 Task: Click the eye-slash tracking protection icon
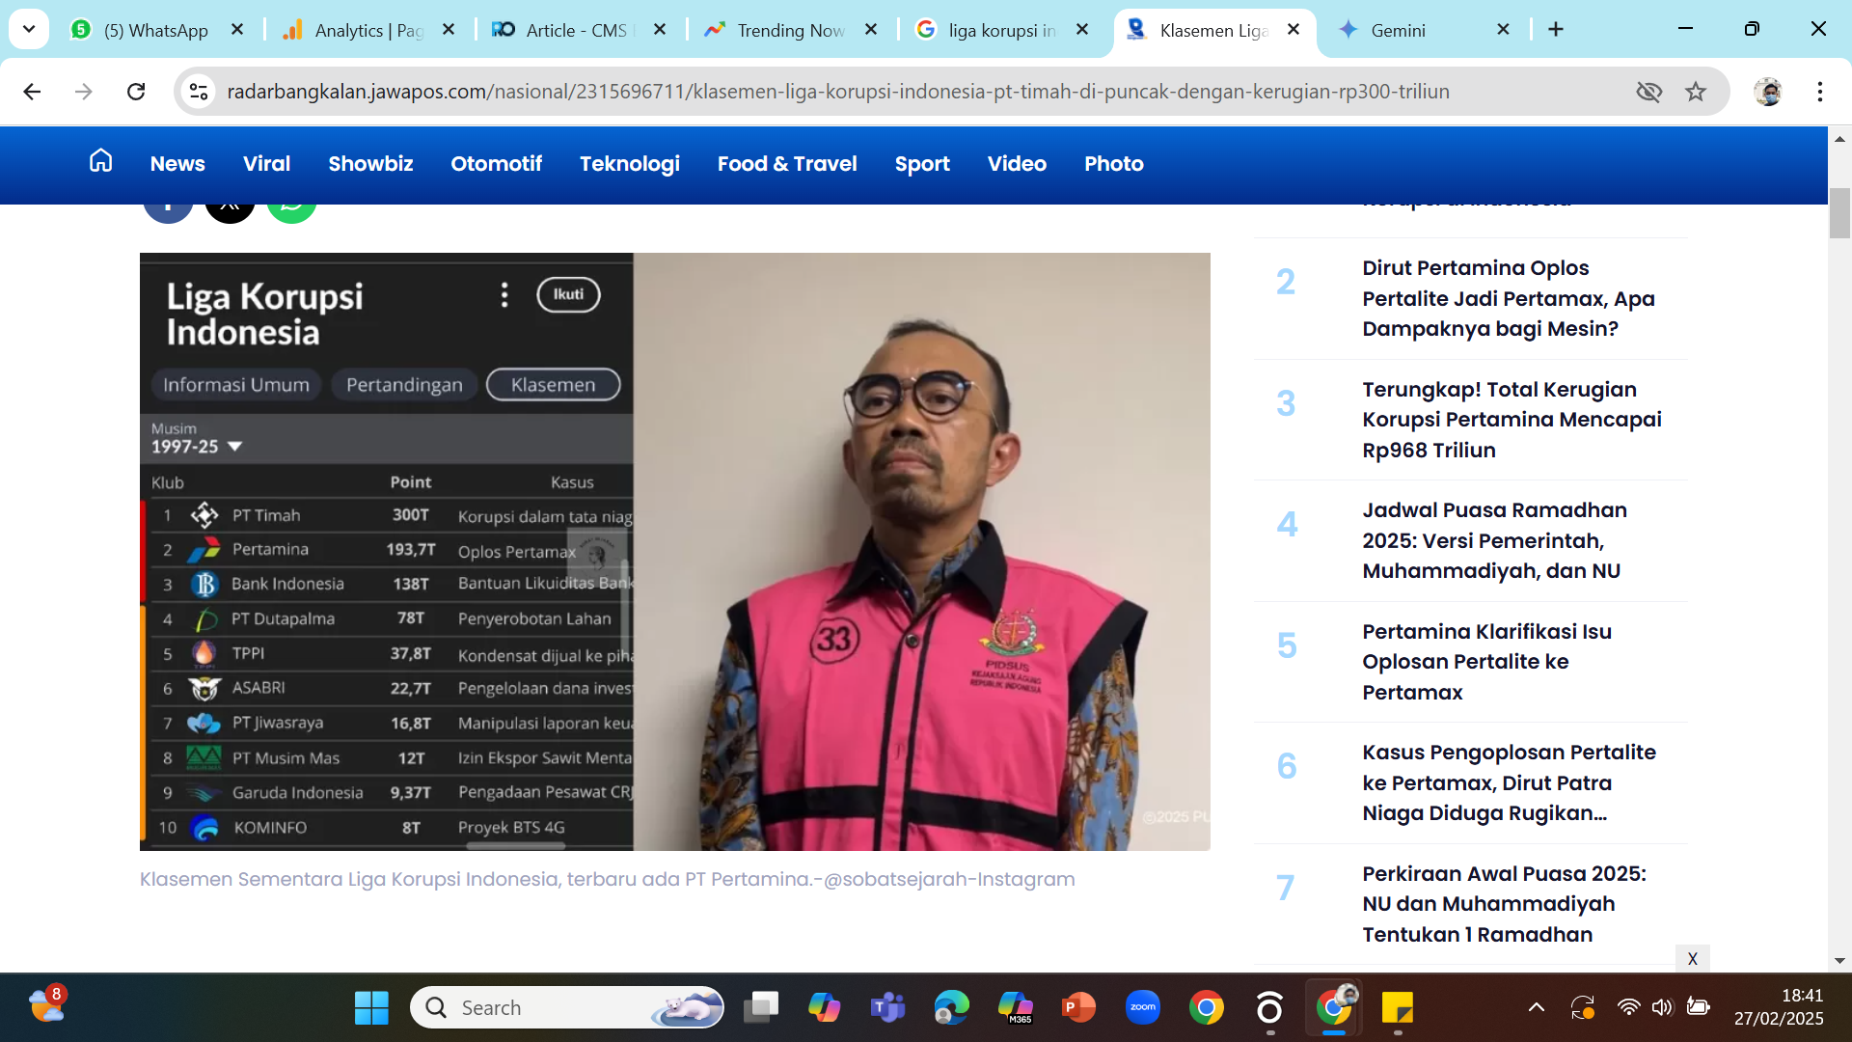[1649, 92]
